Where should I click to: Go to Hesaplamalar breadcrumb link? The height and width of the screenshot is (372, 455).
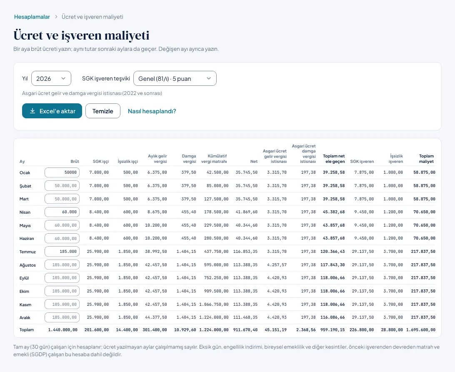click(x=32, y=17)
